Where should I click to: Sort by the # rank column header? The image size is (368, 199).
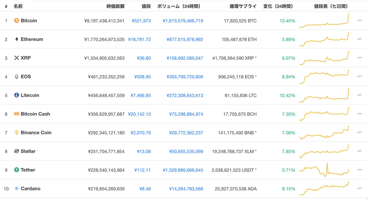[6, 6]
